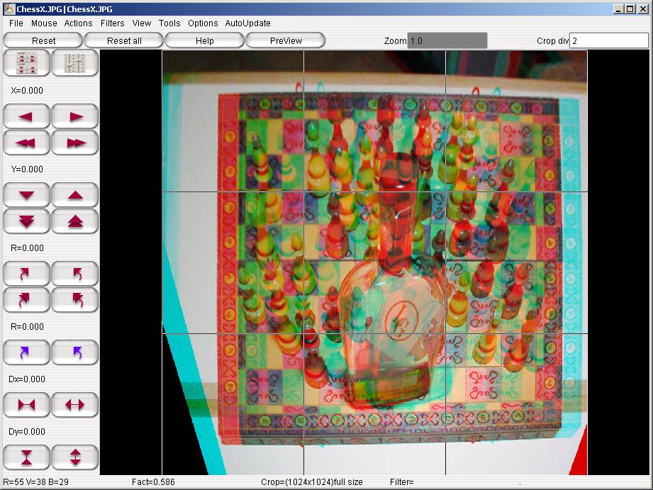Screen dimensions: 653x490
Task: Click the single up arrow Y shift button
Action: coord(75,195)
